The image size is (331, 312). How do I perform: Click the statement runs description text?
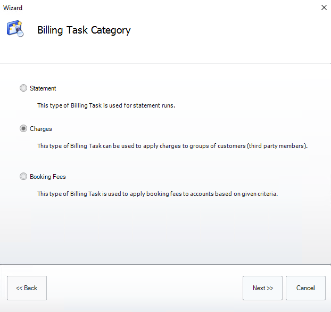pyautogui.click(x=106, y=105)
